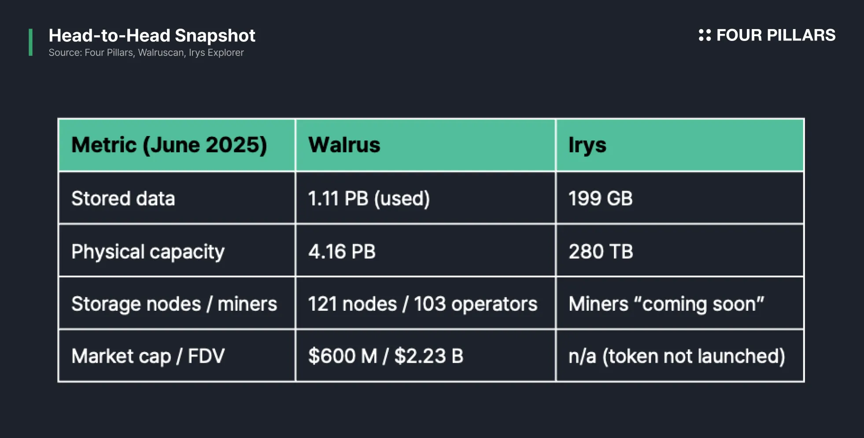Screen dimensions: 864x438
Task: Select the Storage nodes / miners label
Action: [x=174, y=304]
